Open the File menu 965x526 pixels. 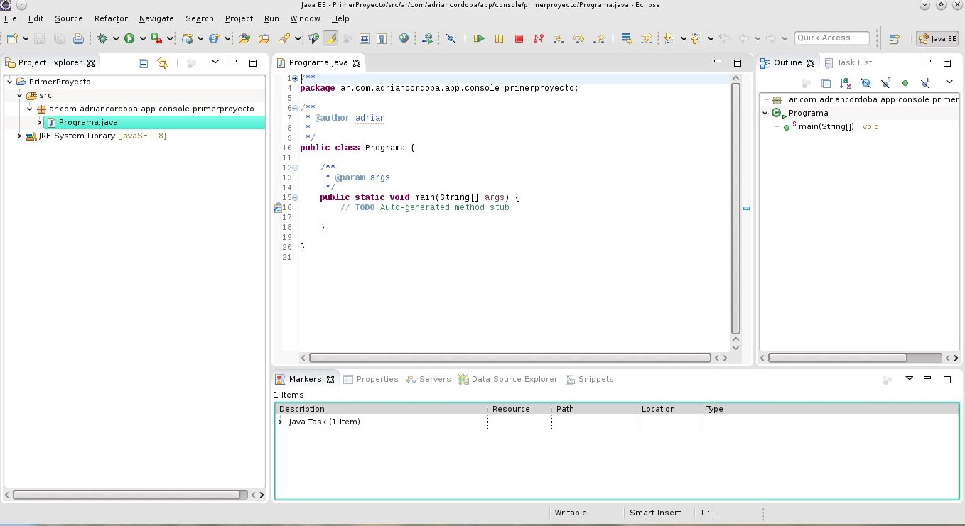tap(10, 18)
